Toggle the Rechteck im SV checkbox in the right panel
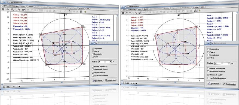239x105 pixels. coord(208,75)
